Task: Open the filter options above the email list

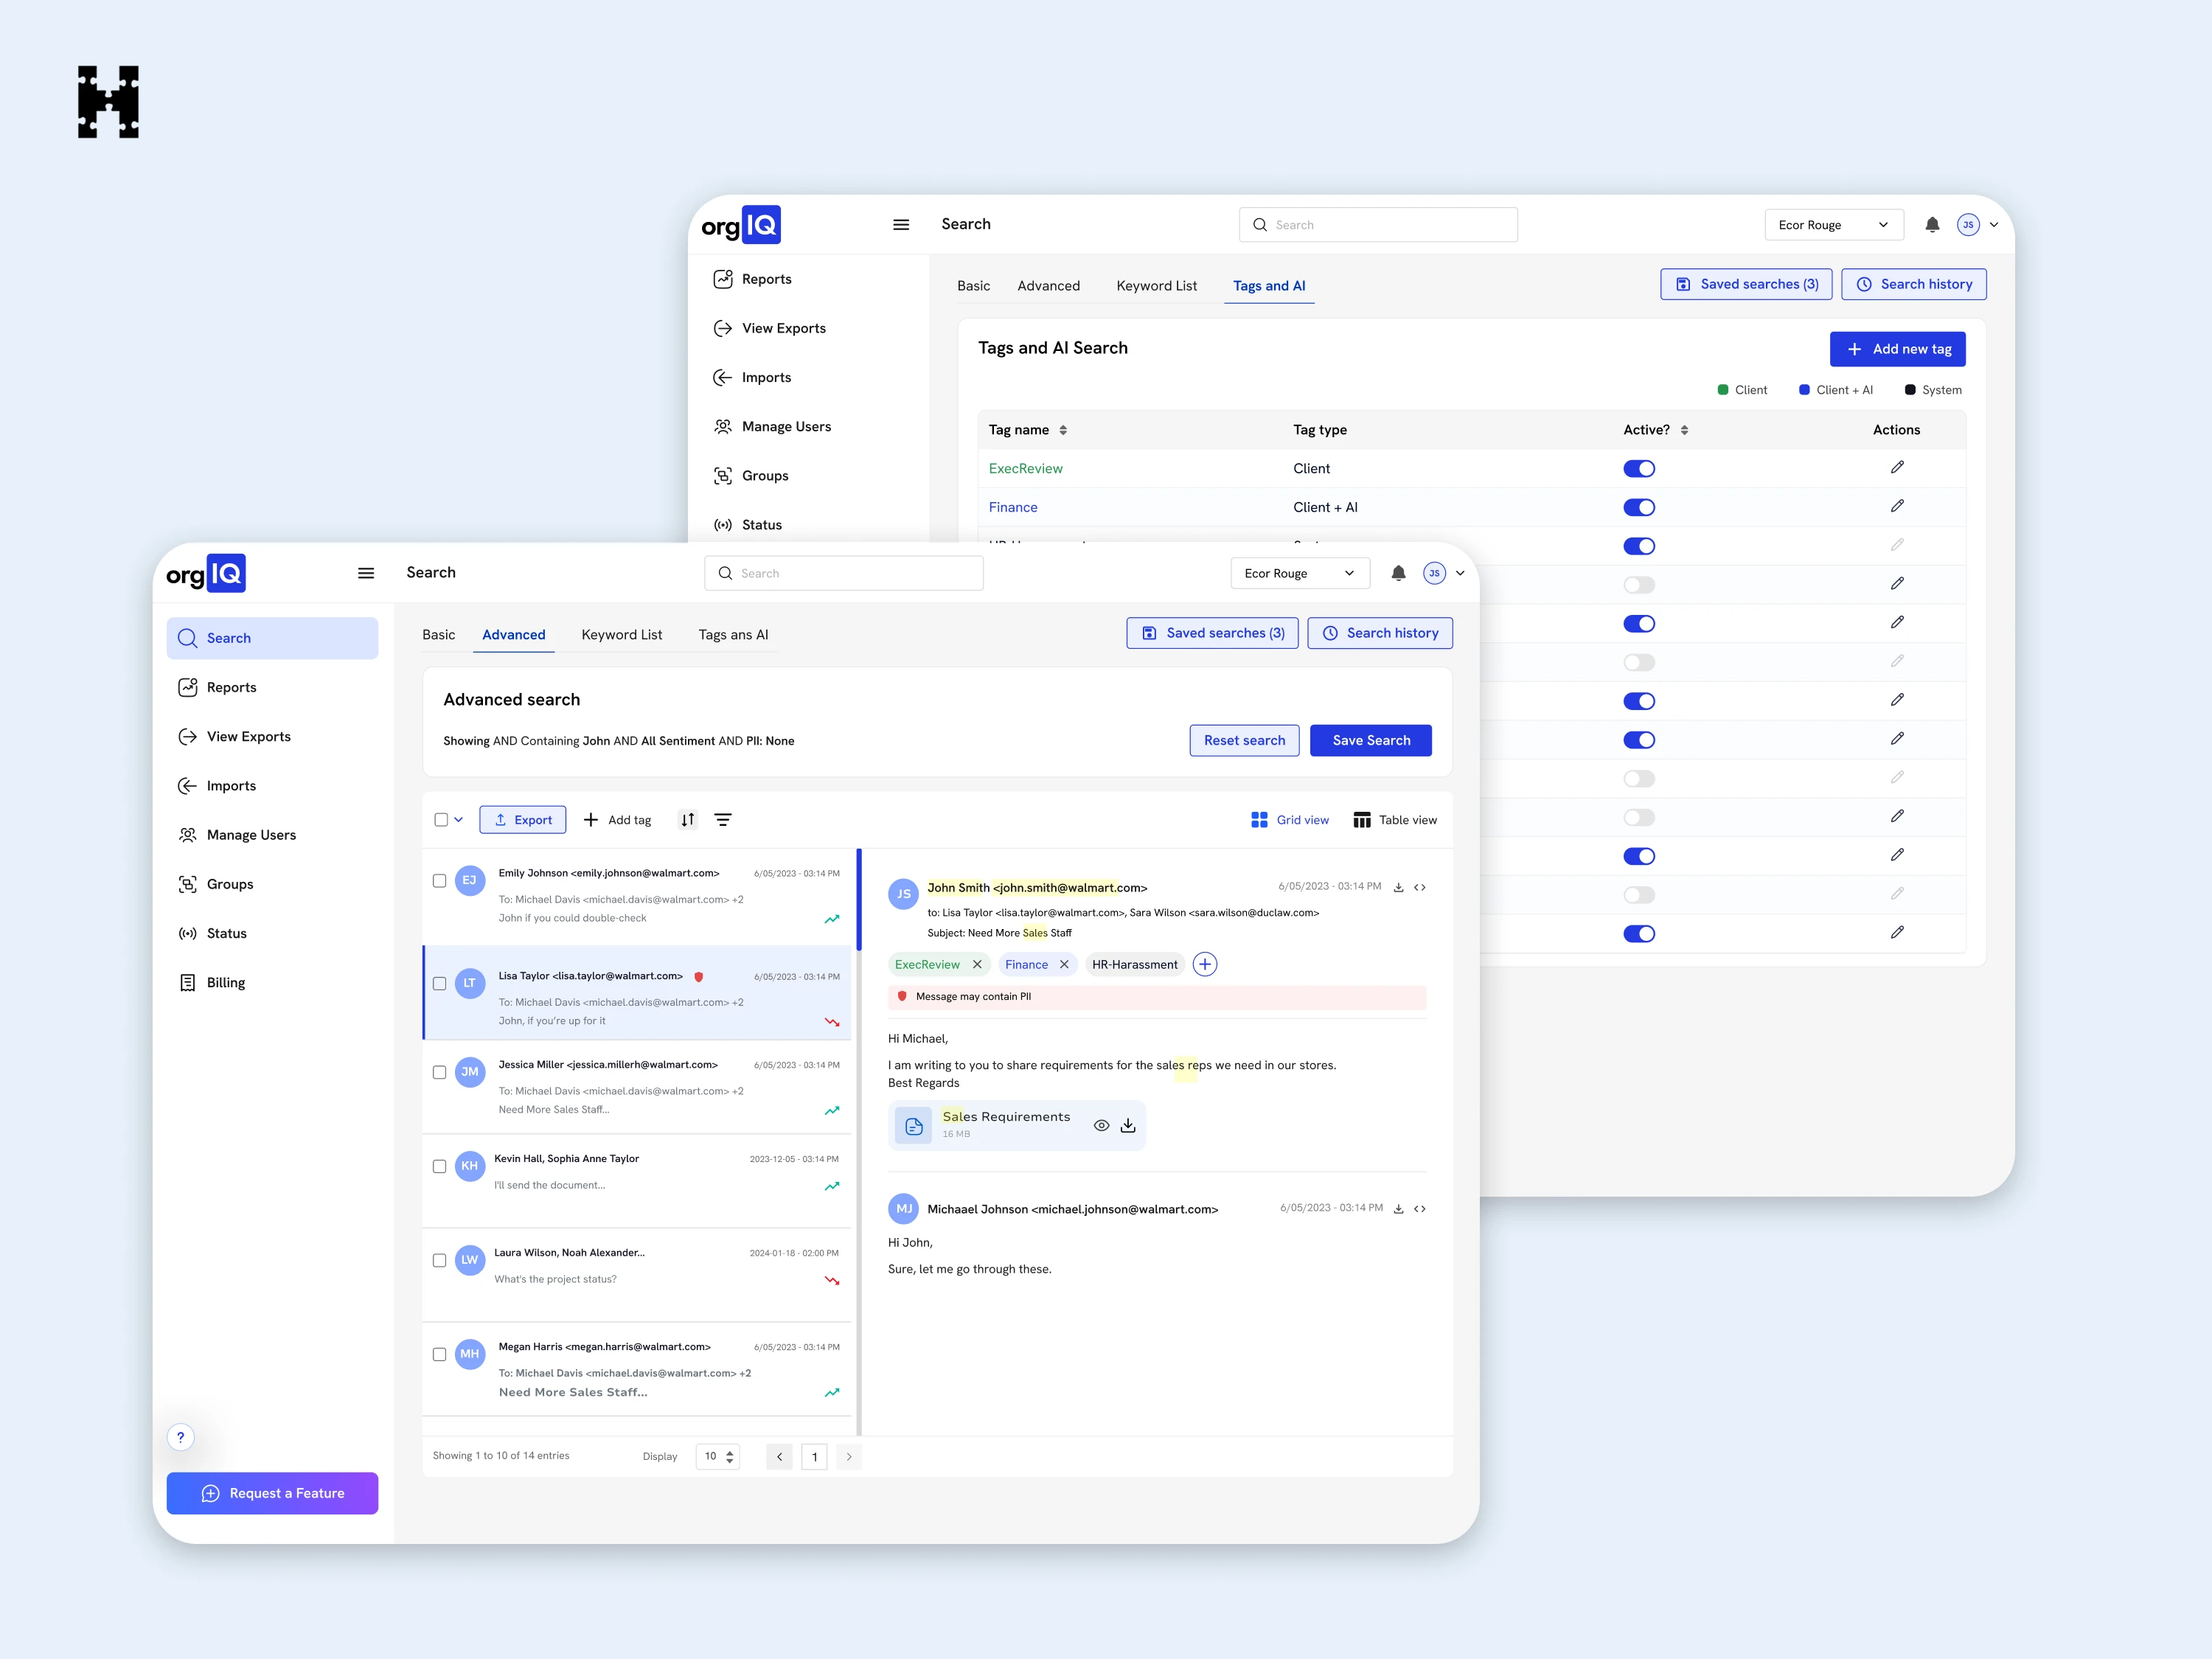Action: click(724, 819)
